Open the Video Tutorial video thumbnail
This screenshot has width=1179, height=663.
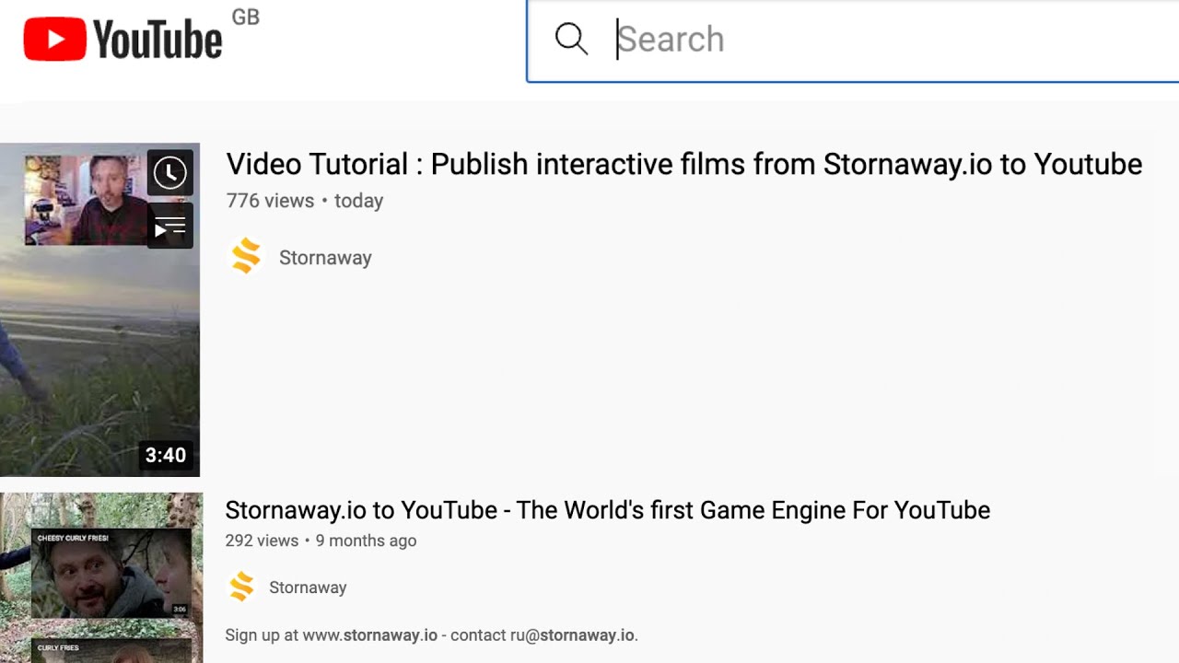click(99, 309)
